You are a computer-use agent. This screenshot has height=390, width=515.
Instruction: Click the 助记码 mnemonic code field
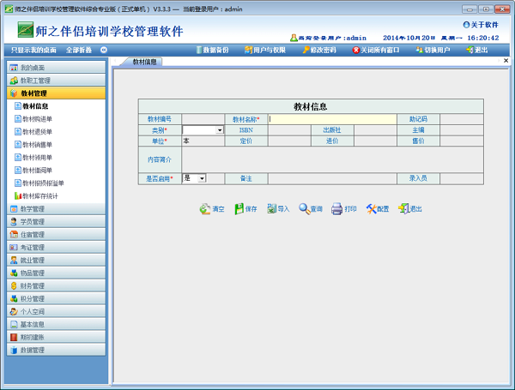[x=462, y=119]
